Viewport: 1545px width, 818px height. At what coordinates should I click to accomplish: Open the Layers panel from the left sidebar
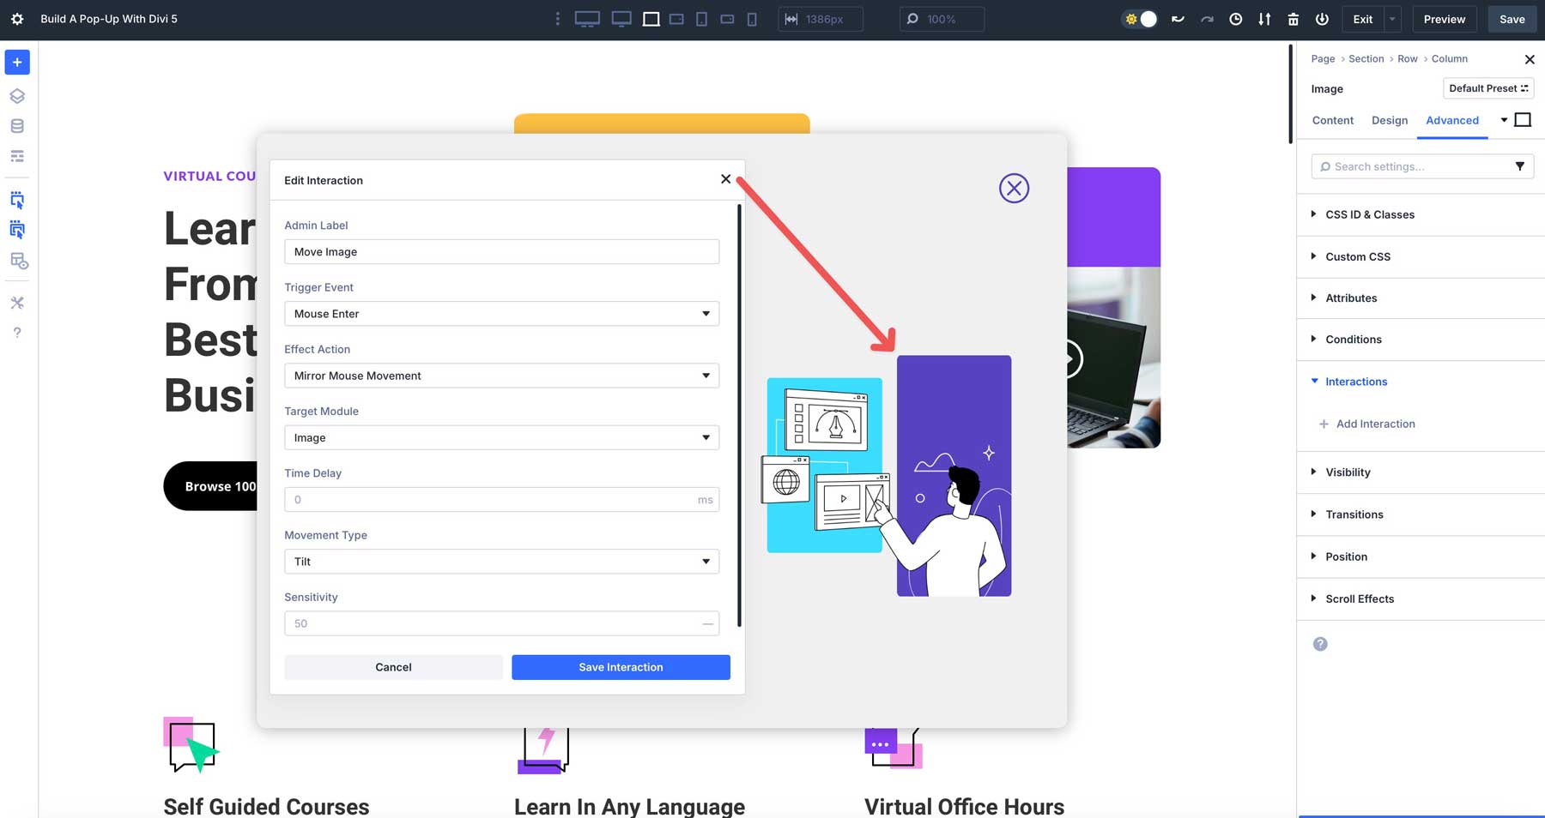[17, 96]
